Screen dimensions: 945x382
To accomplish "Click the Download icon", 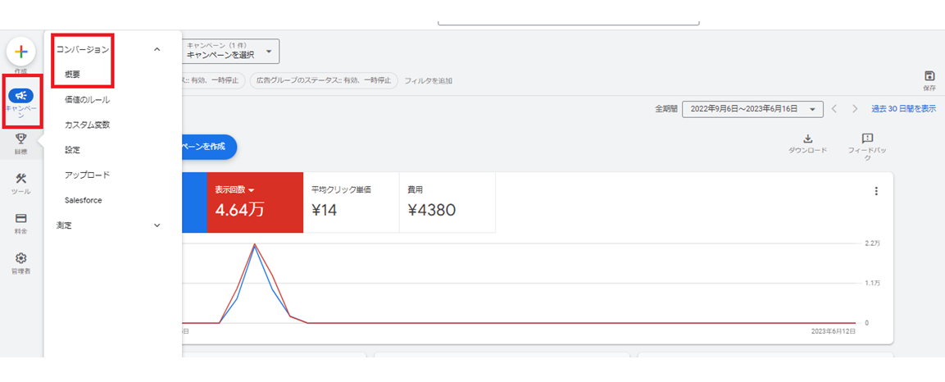I will 807,139.
